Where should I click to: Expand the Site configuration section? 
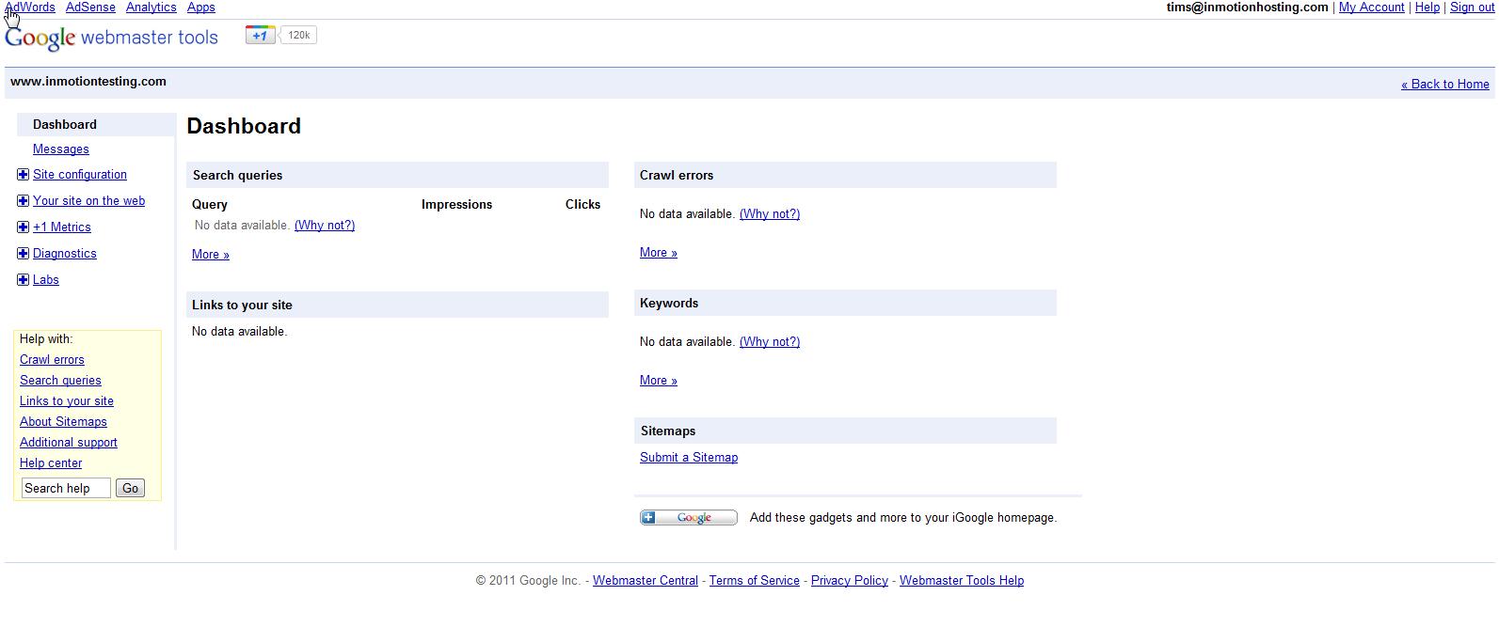coord(24,175)
